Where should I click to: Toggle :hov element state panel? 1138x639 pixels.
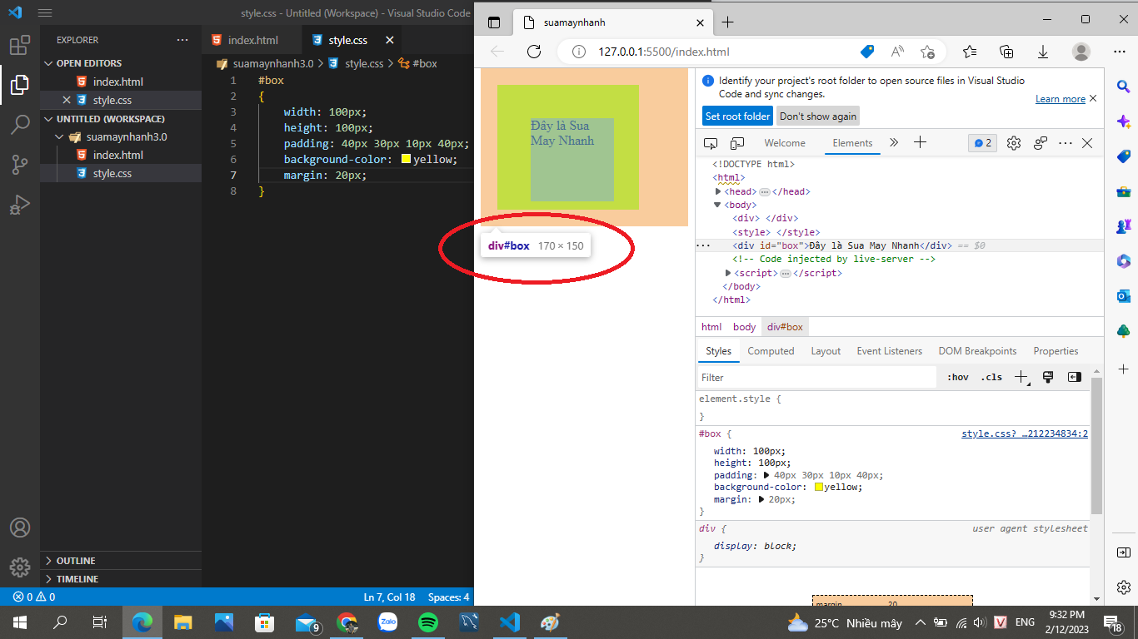coord(958,377)
